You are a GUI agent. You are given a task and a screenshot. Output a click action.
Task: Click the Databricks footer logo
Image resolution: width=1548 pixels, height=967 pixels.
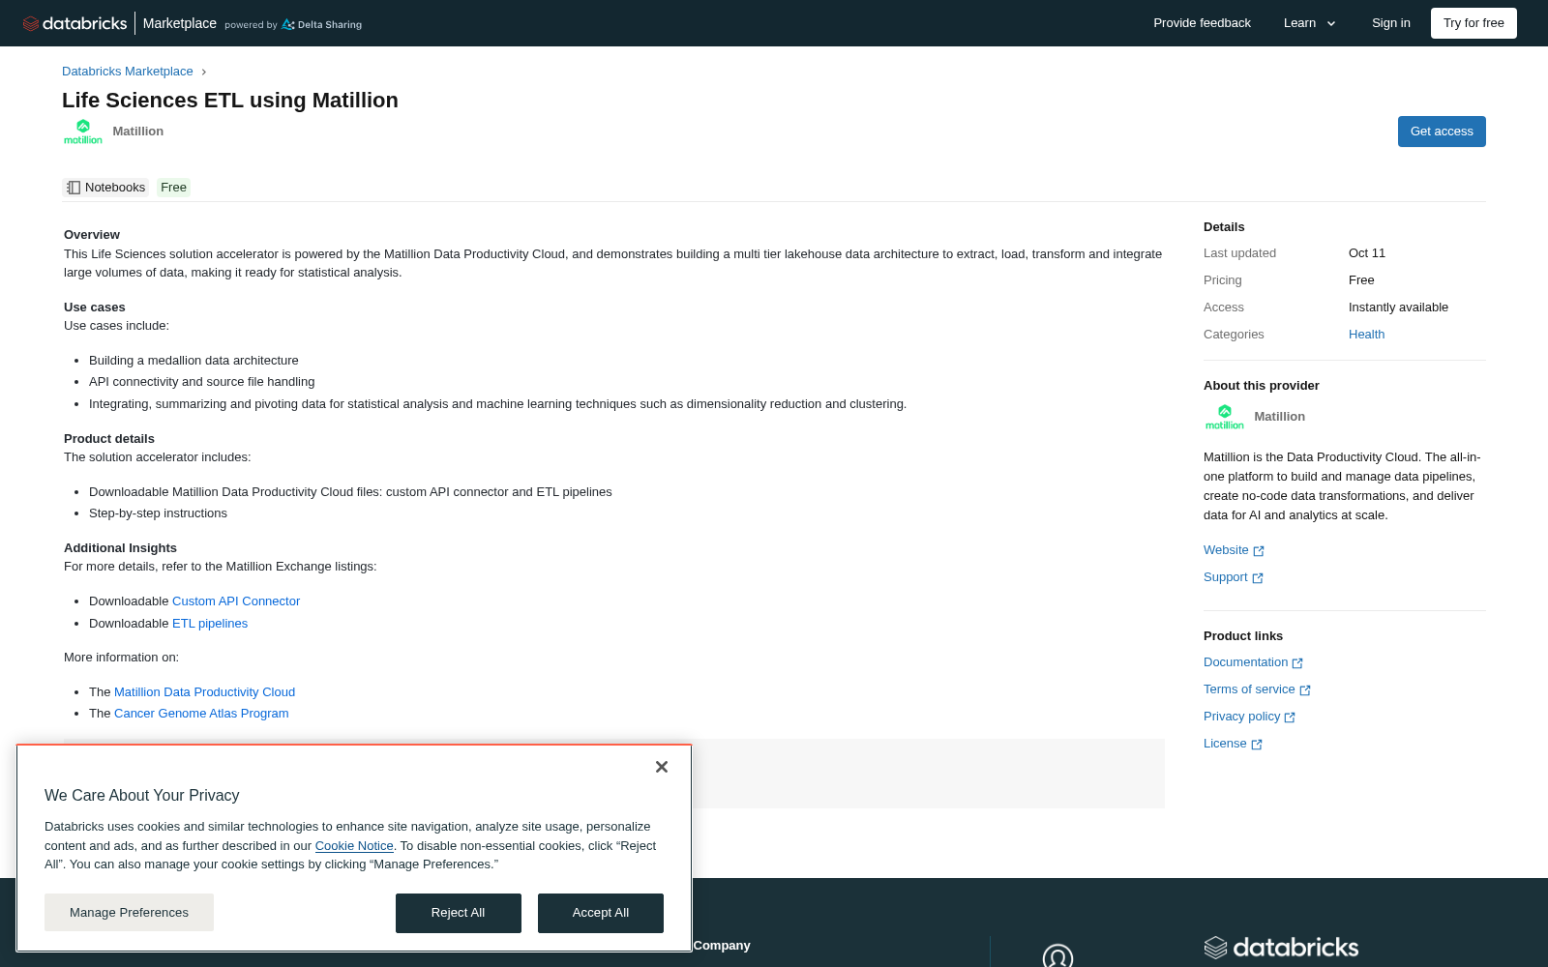click(x=1281, y=948)
